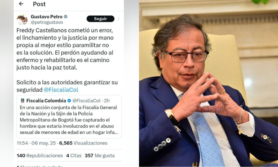Follow the account with the Seguir button
Viewport: 278px width, 167px height.
point(100,19)
